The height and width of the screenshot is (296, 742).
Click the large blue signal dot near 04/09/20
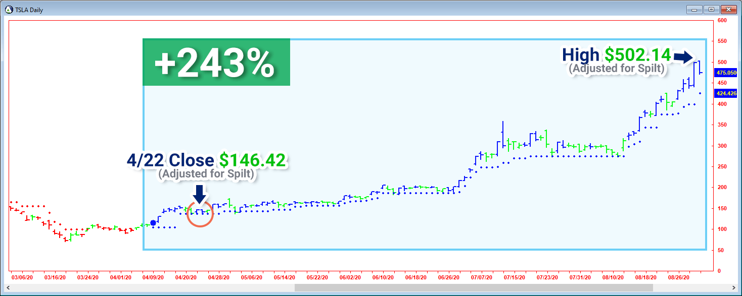[x=153, y=223]
